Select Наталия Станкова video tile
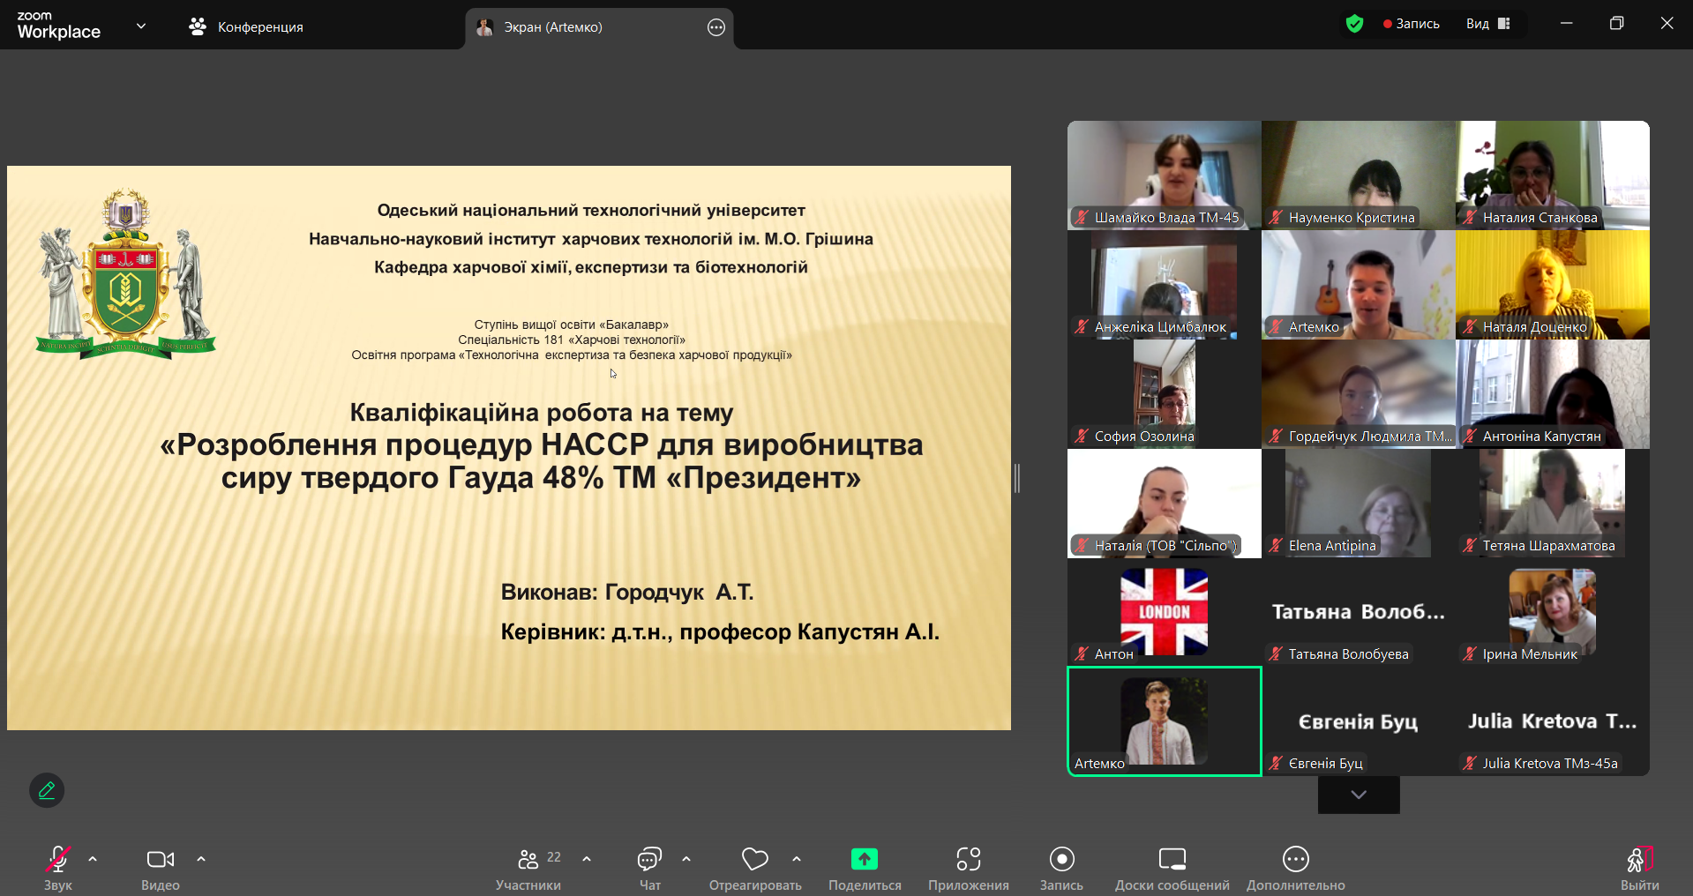The height and width of the screenshot is (896, 1693). [1553, 175]
